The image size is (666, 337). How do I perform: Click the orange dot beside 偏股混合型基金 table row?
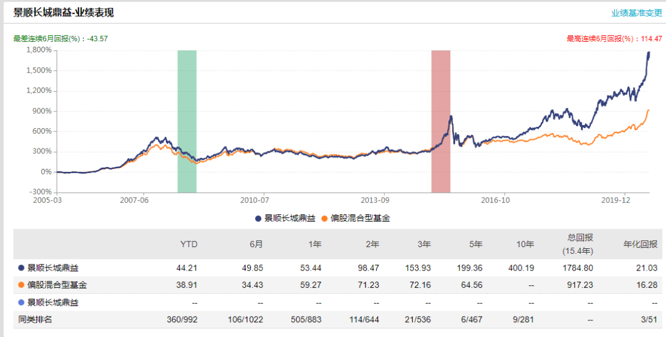[x=21, y=285]
